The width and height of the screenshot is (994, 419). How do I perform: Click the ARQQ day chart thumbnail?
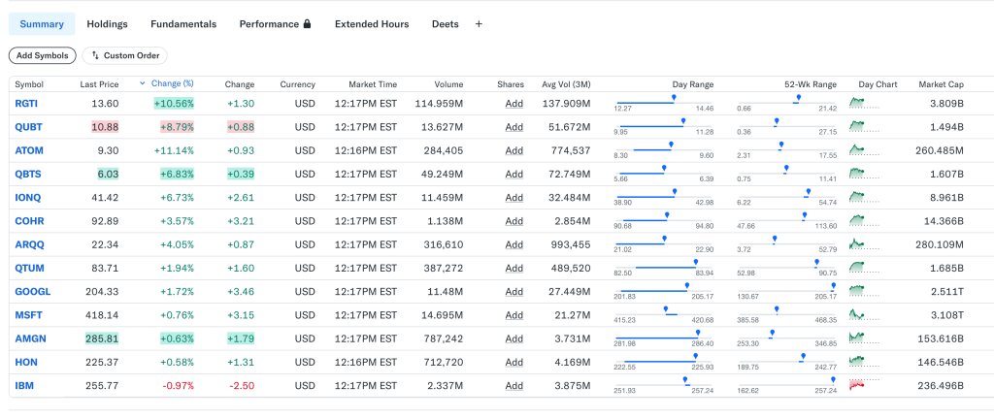click(865, 244)
